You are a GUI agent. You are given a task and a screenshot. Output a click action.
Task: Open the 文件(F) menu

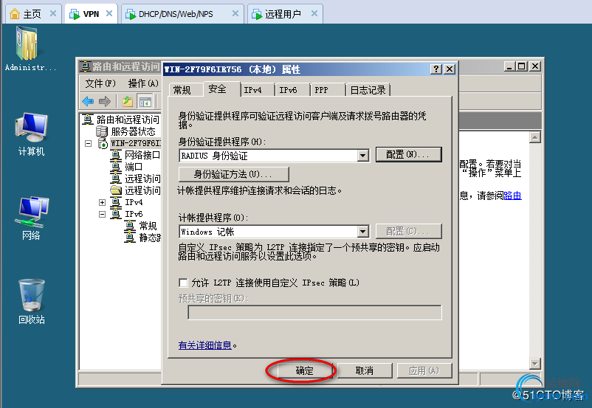coord(100,83)
